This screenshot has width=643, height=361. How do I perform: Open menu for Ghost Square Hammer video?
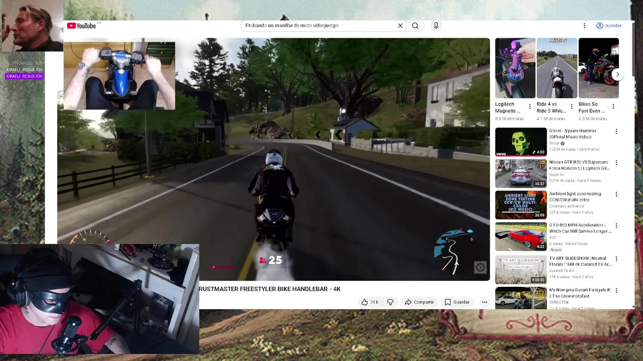click(616, 131)
